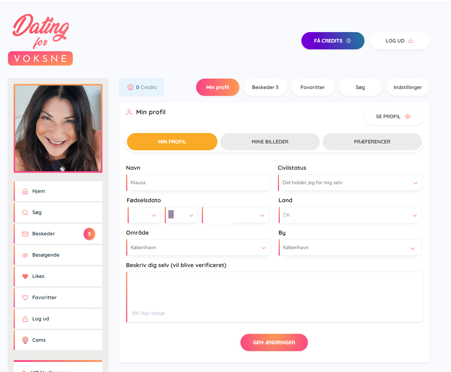Image resolution: width=451 pixels, height=372 pixels.
Task: Open the birth month dropdown under Fødselsdato
Action: click(x=181, y=215)
